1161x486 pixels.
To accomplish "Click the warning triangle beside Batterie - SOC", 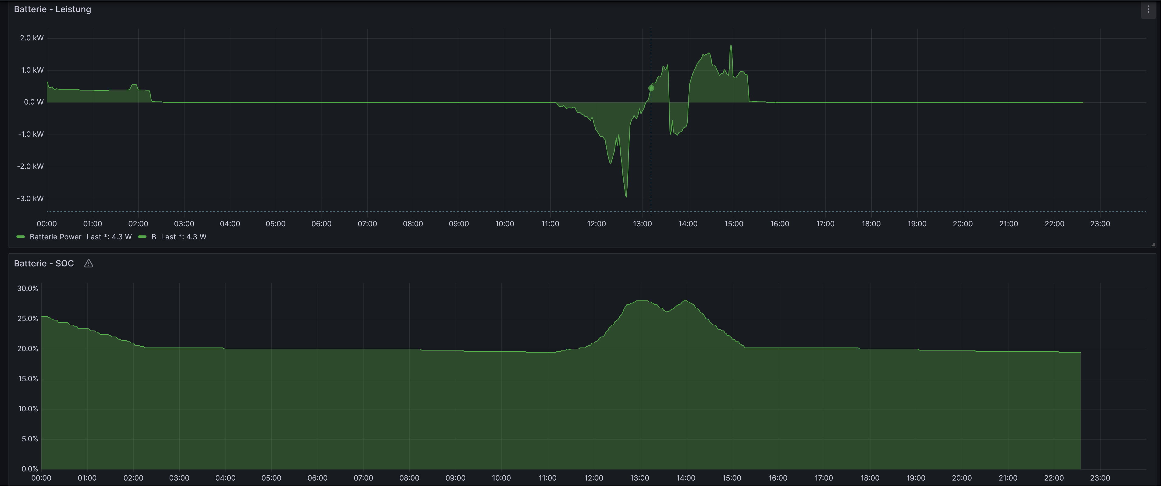I will click(x=88, y=263).
